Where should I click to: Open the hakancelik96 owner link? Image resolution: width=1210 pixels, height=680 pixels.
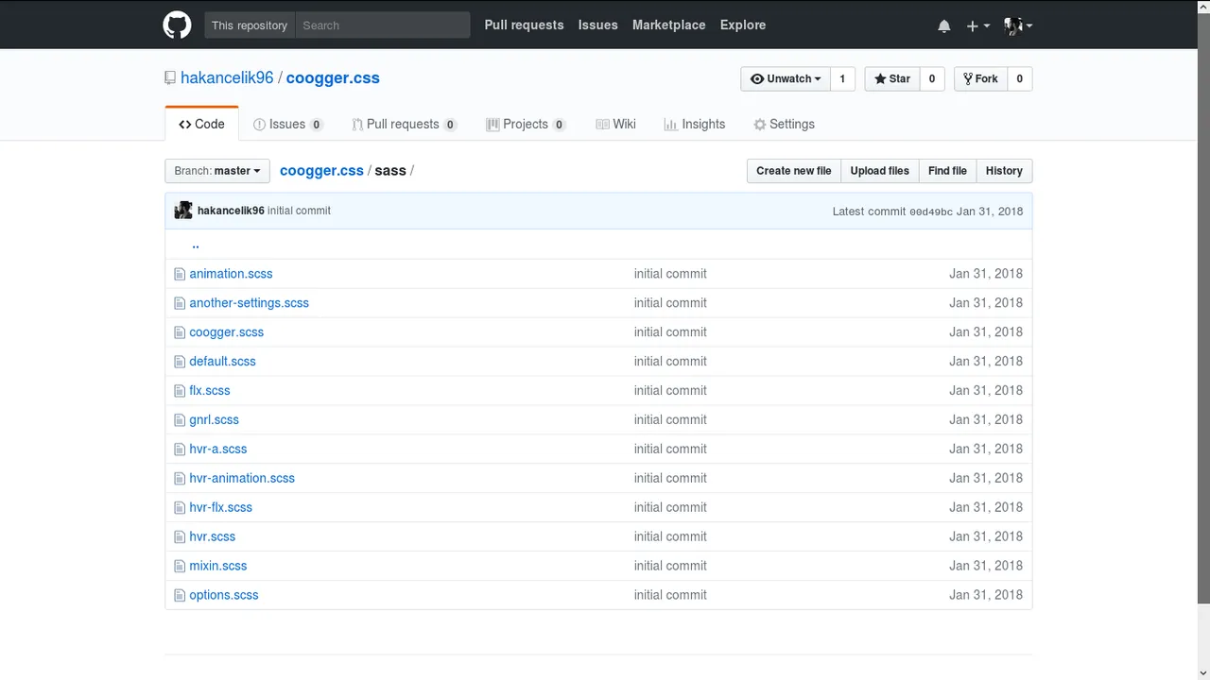click(x=227, y=78)
